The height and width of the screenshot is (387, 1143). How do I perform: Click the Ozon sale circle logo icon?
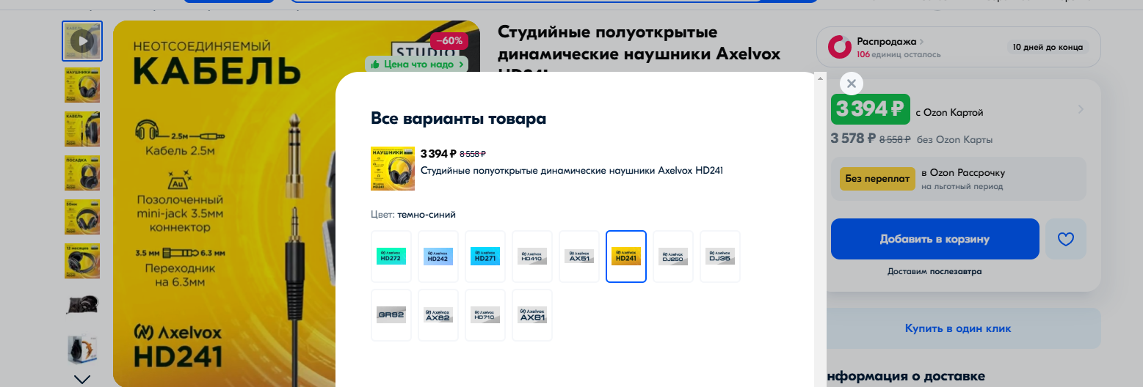click(x=840, y=47)
